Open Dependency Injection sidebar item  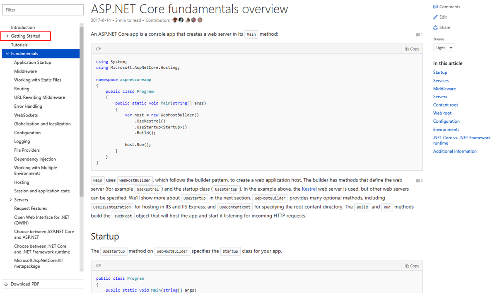(x=35, y=159)
